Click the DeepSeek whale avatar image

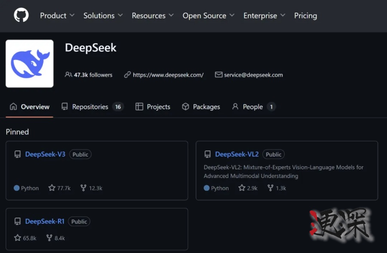(x=29, y=63)
